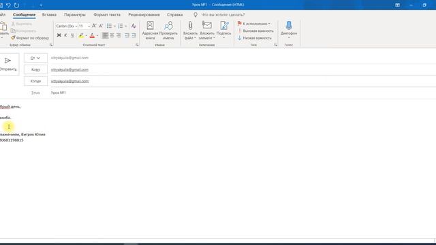Click the Undo arrow in the title bar
The width and height of the screenshot is (436, 245).
coord(8,5)
